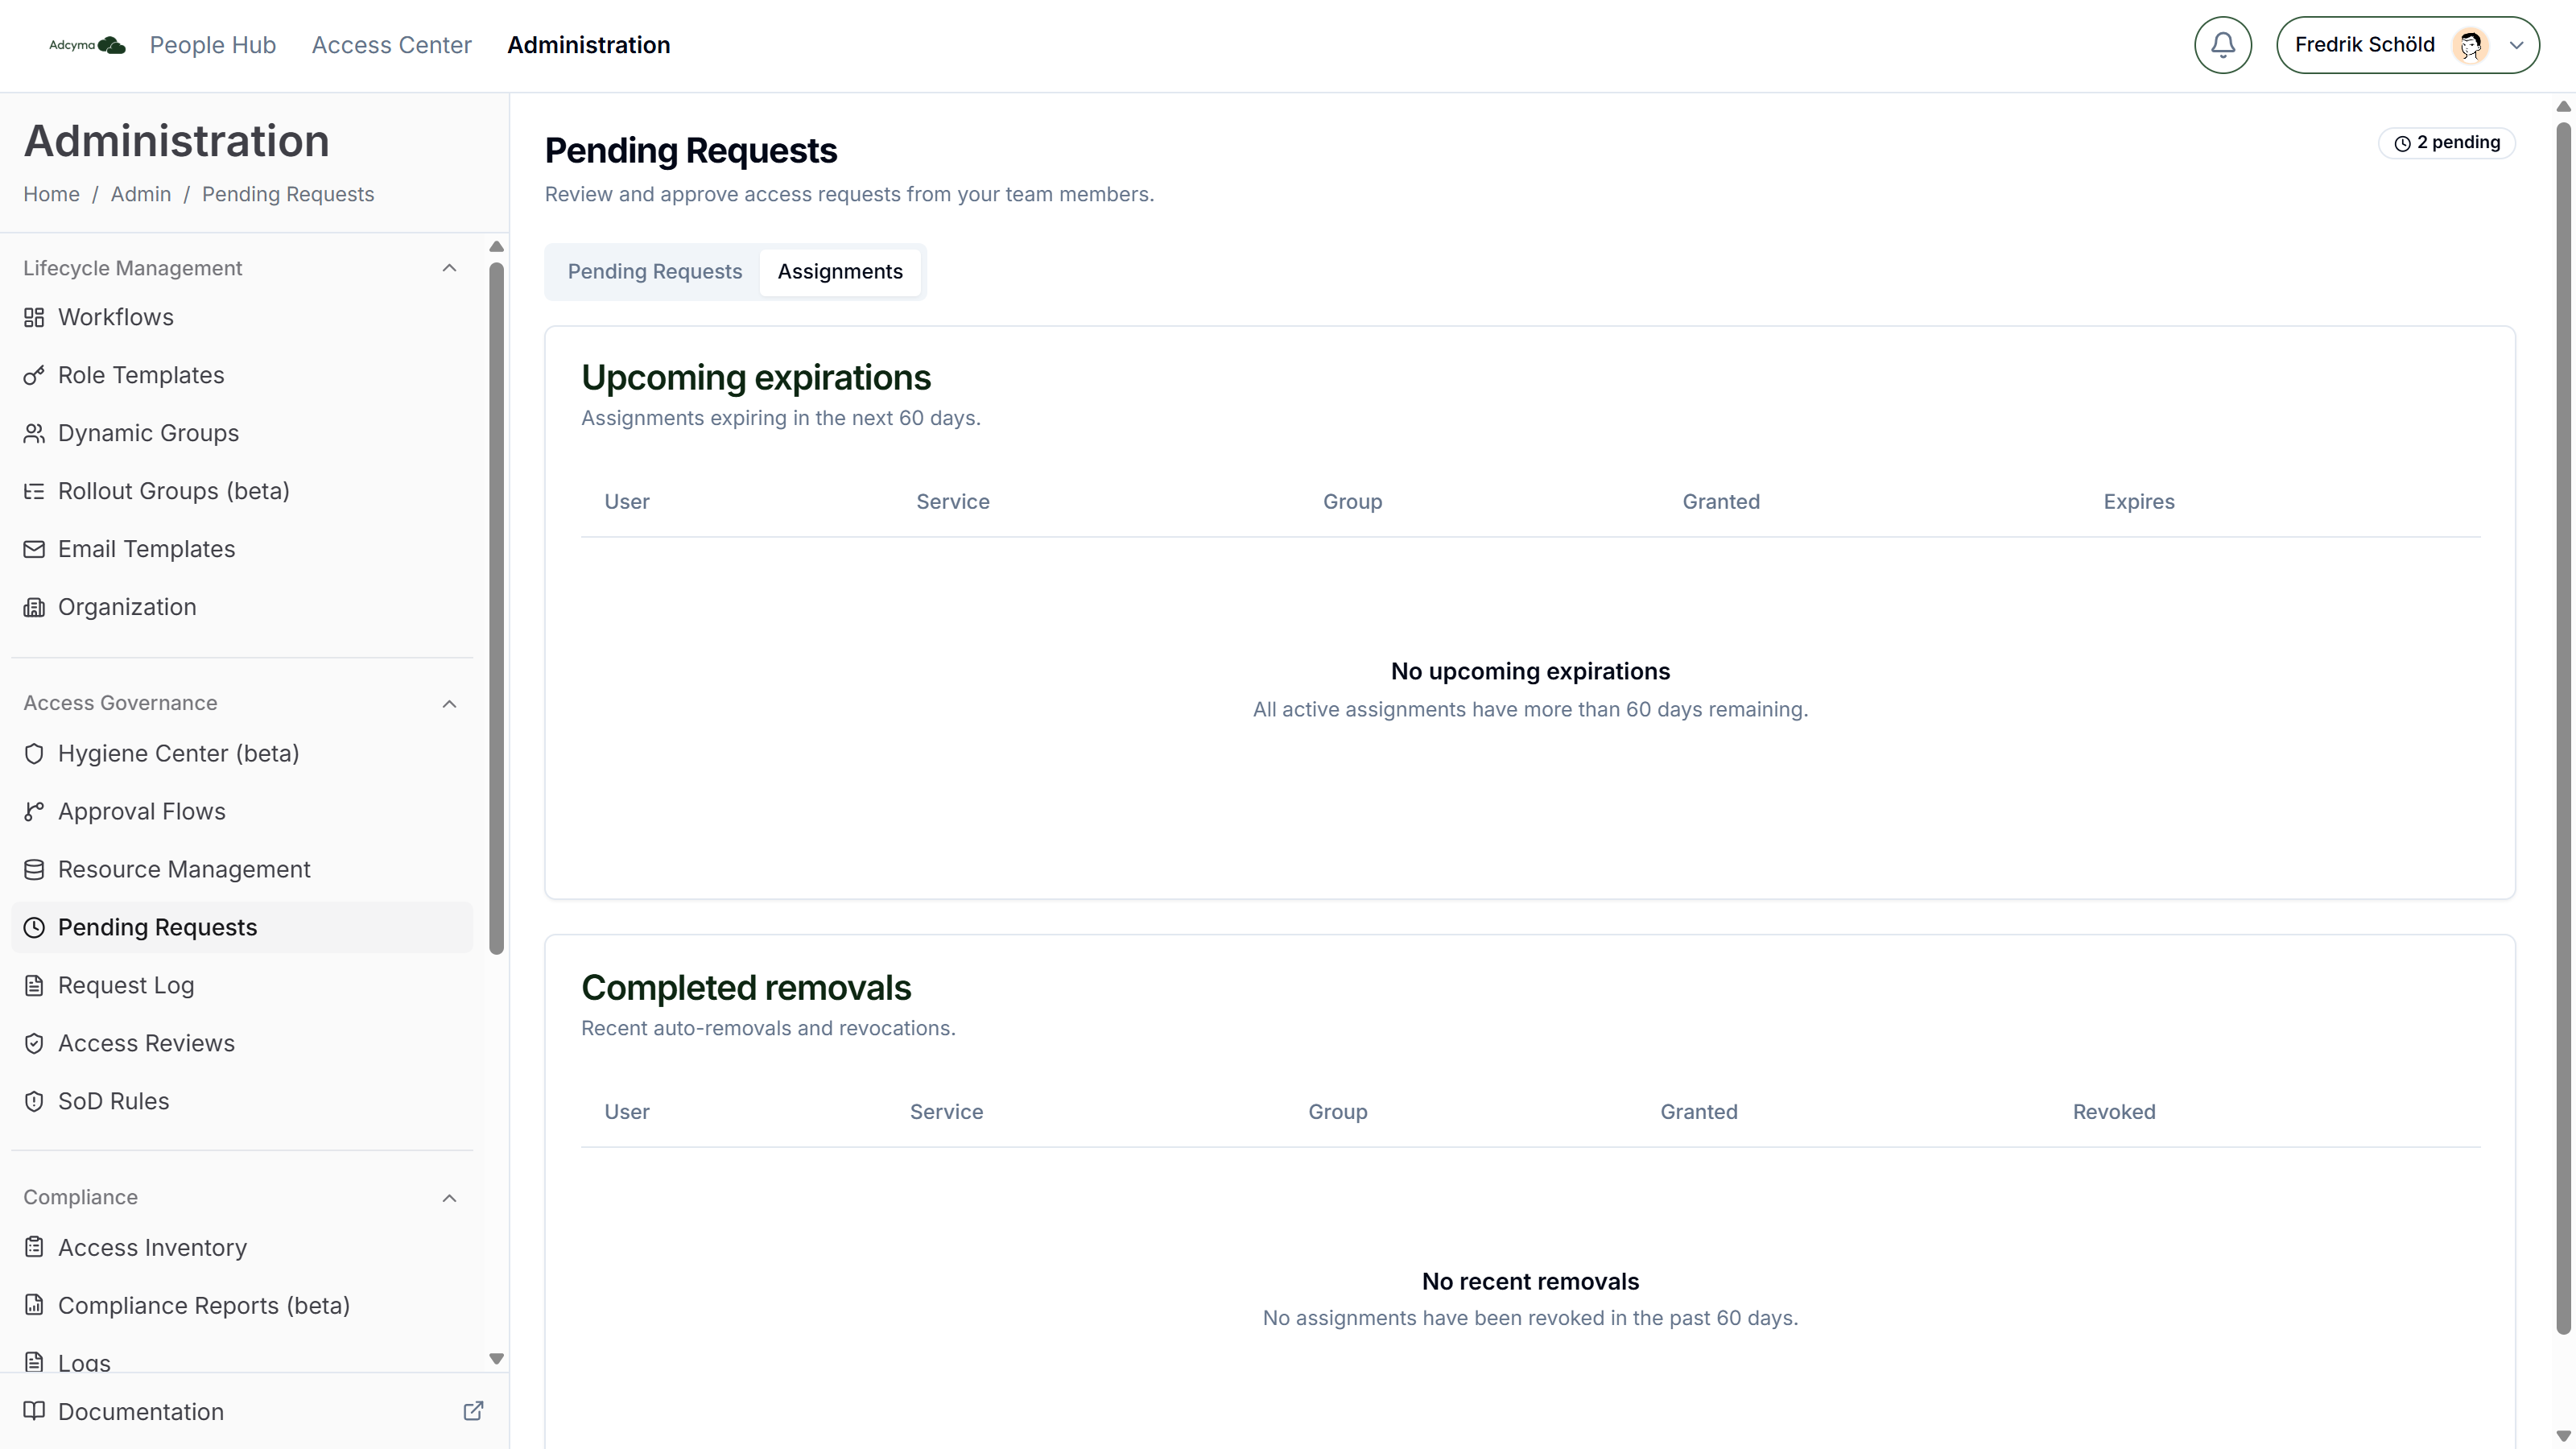Screen dimensions: 2576x1449
Task: Collapse the Compliance section
Action: (449, 1198)
